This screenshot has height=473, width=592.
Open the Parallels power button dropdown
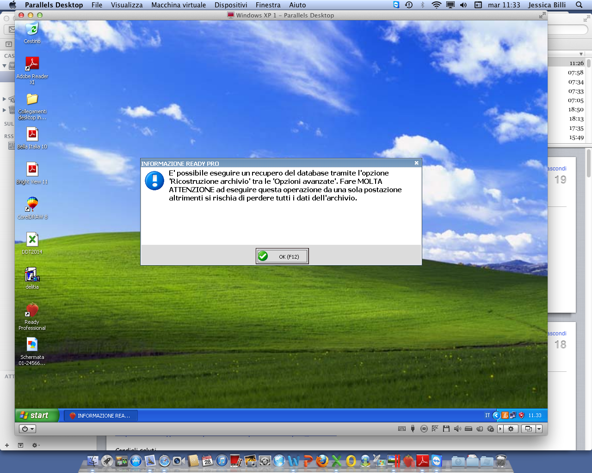click(28, 429)
